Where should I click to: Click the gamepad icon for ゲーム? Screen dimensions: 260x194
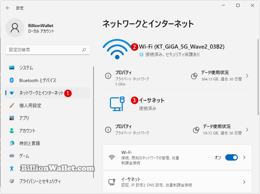pos(12,156)
